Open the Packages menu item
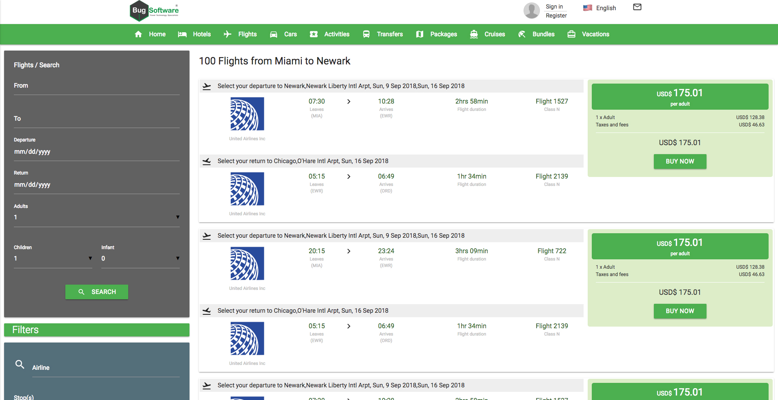The image size is (778, 400). pos(444,34)
